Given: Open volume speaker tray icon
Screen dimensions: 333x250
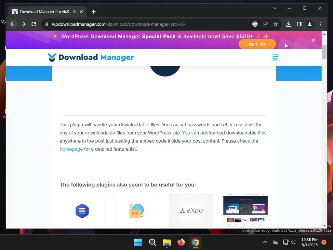Looking at the screenshot, I should click(x=294, y=242).
